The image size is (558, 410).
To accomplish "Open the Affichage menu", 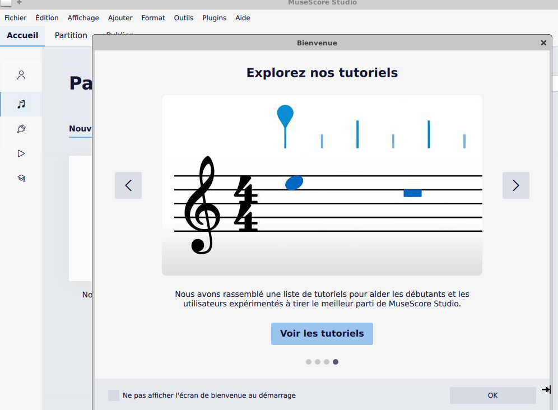I will (x=83, y=18).
